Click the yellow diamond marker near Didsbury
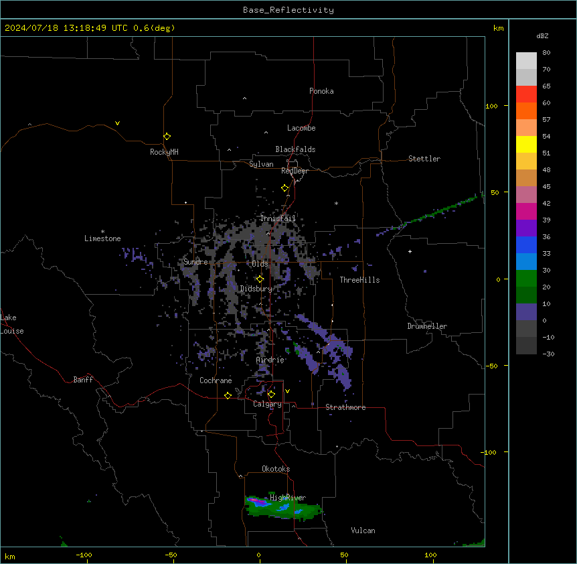 (x=260, y=279)
